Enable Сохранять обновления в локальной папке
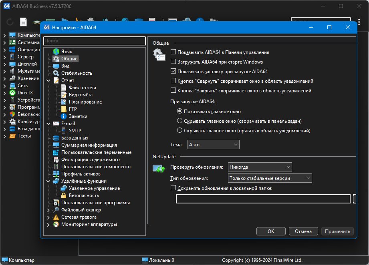 pyautogui.click(x=173, y=188)
